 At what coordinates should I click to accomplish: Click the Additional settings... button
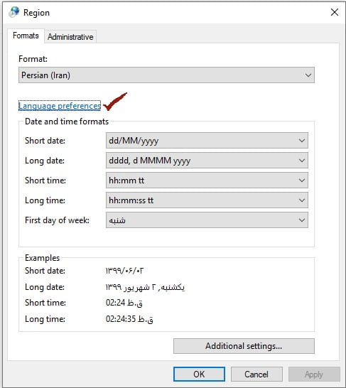coord(244,346)
